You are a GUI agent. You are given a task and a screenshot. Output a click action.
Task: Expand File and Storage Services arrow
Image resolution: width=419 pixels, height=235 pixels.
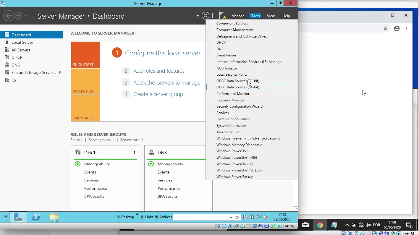coord(60,72)
